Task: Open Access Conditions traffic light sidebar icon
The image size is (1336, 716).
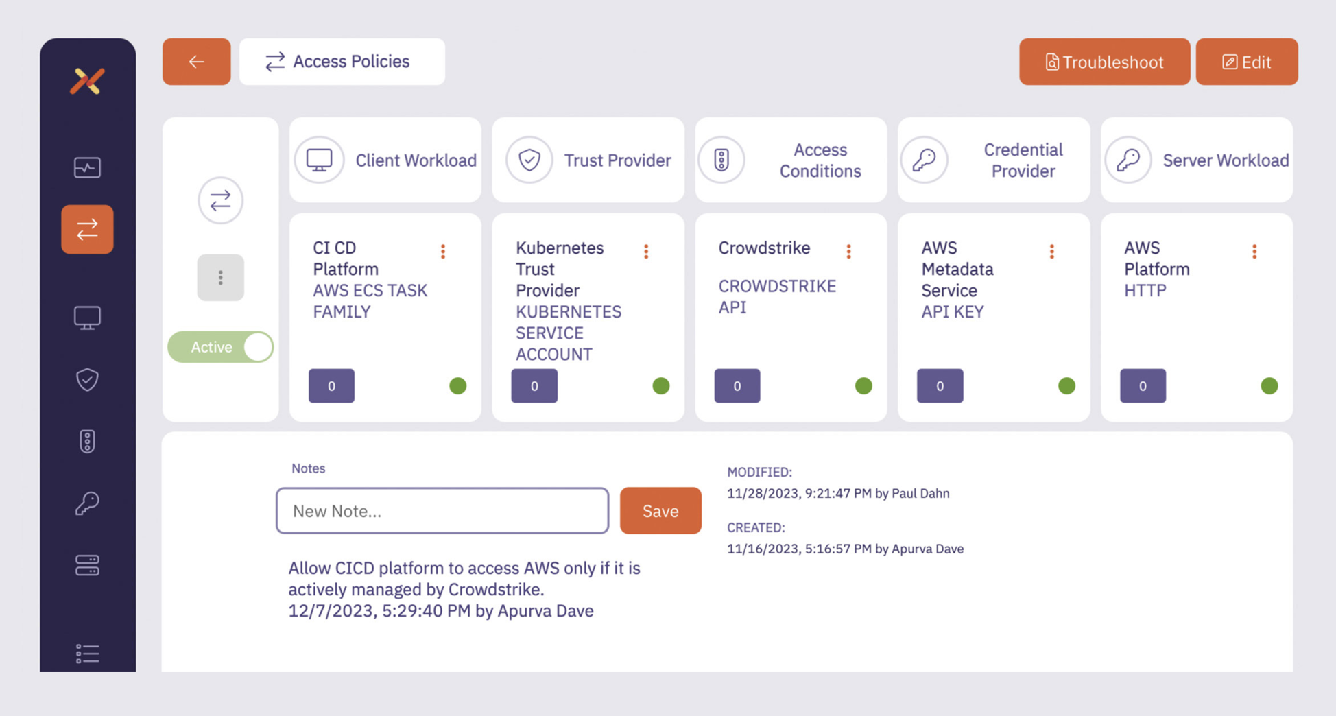Action: coord(87,441)
